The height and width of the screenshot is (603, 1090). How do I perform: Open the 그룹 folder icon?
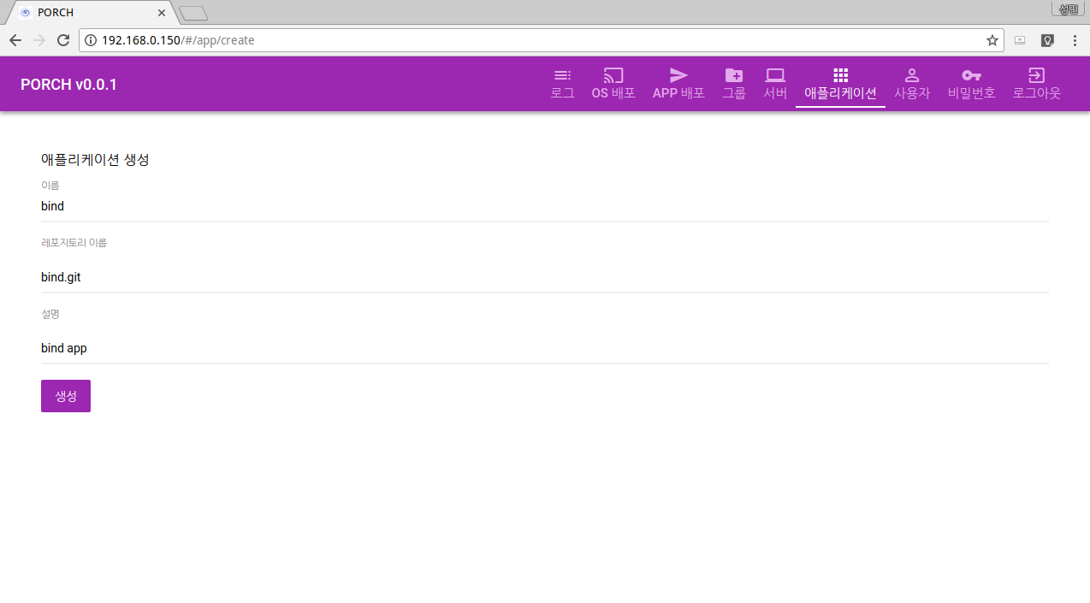pyautogui.click(x=734, y=75)
